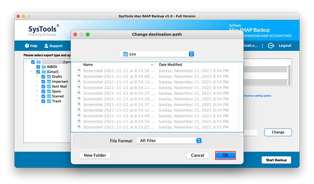Expand the Trash tree node
The height and width of the screenshot is (184, 314).
click(x=37, y=101)
